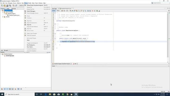Collapse the easylearningjava project node

[1, 10]
